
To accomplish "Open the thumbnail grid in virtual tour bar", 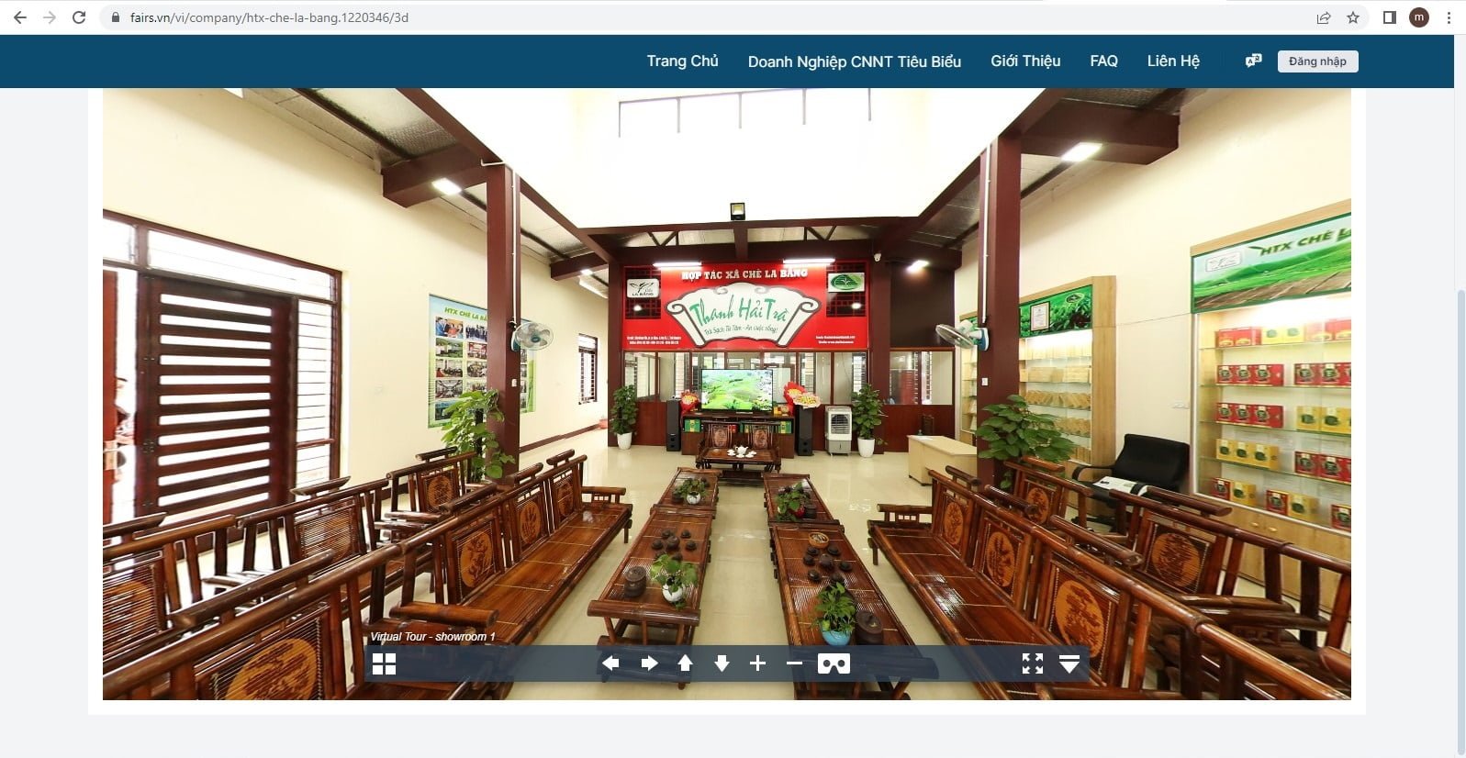I will 385,663.
